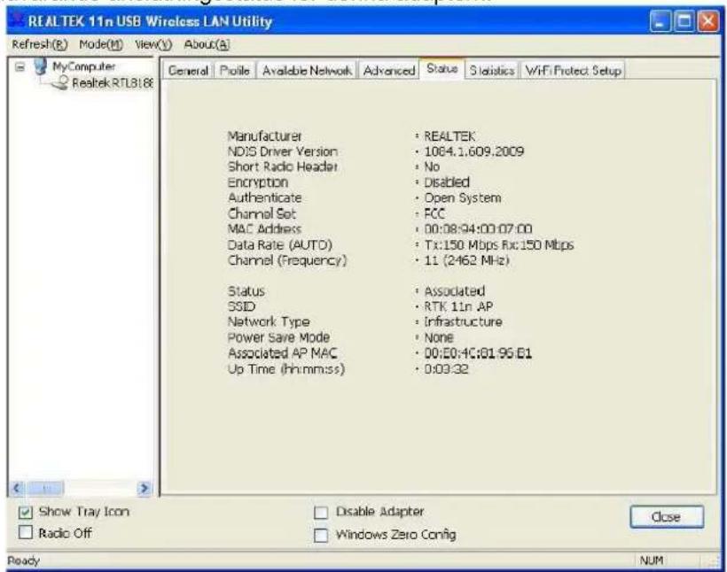Minimize the Realtek utility window
Screen dimensions: 727x572
click(x=660, y=22)
